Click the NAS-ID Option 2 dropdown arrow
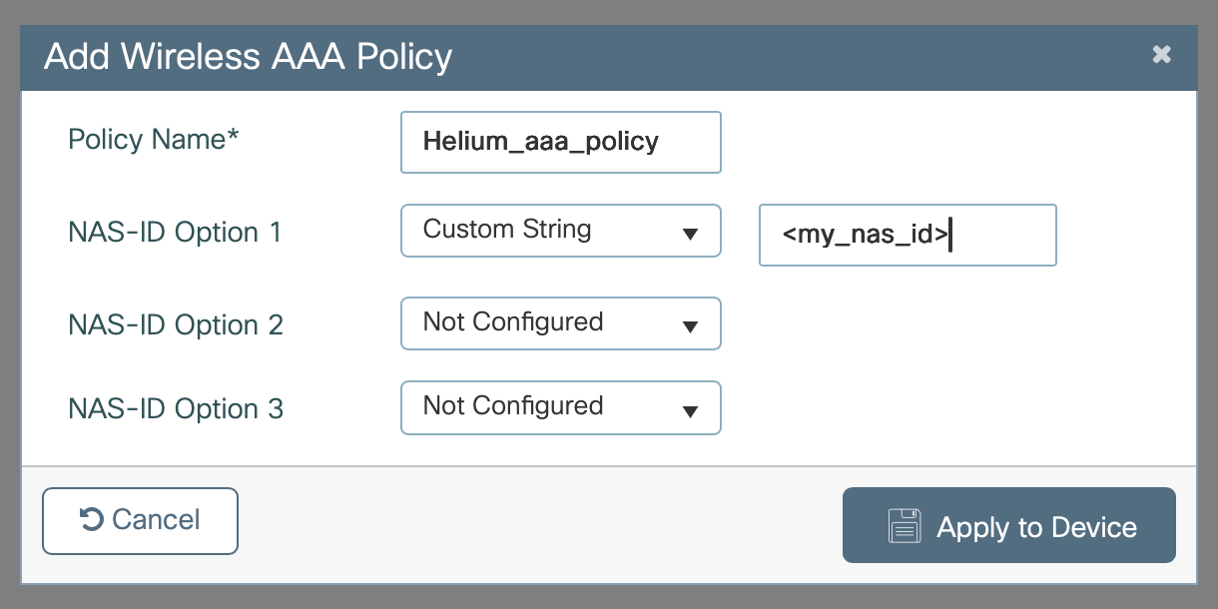Viewport: 1218px width, 609px height. point(689,326)
